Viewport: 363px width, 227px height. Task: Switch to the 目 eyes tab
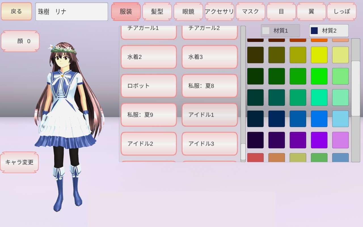tap(281, 11)
